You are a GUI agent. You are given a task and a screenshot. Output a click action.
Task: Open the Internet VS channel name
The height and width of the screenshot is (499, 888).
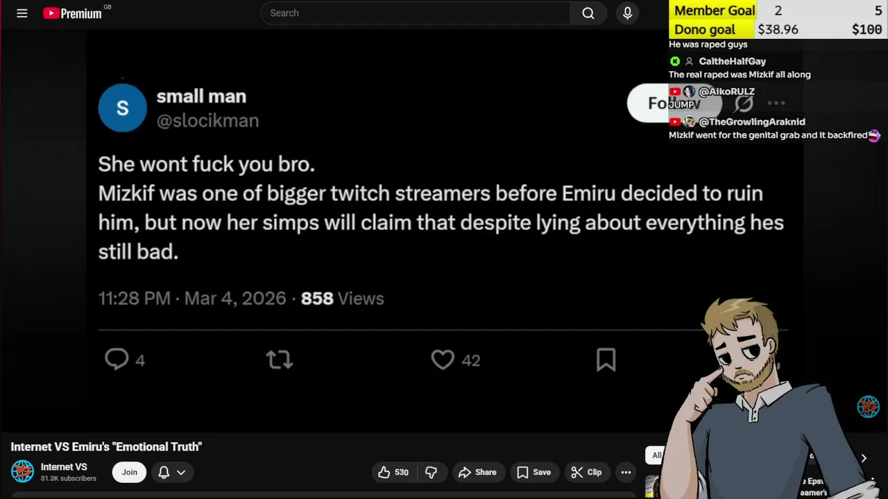[x=64, y=467]
